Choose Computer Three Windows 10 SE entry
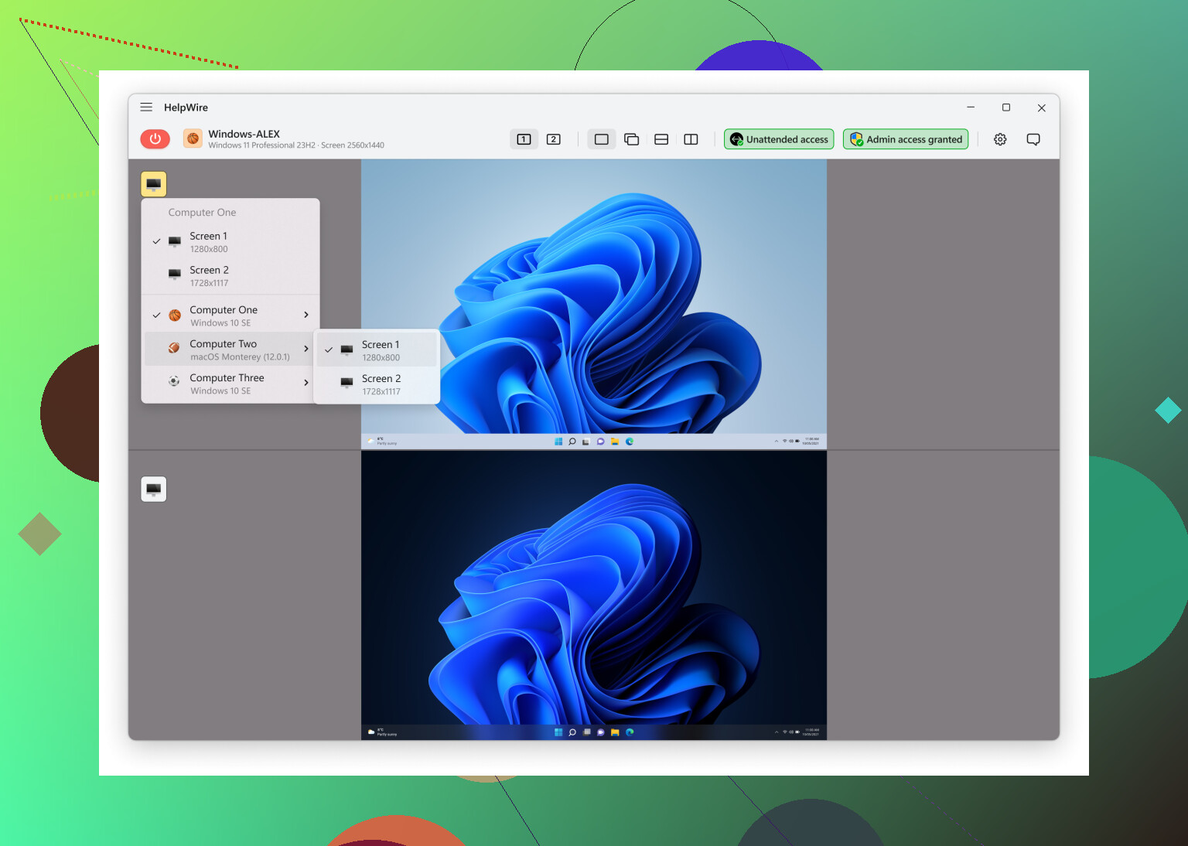Screen dimensions: 1188x846 point(230,384)
